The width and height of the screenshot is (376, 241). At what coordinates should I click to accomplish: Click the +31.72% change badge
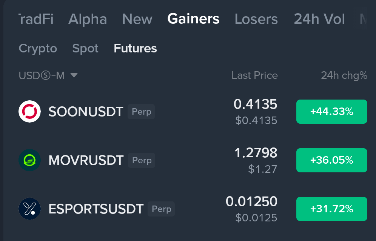point(331,209)
